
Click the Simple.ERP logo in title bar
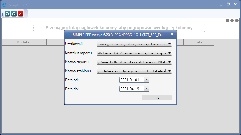[5, 5]
